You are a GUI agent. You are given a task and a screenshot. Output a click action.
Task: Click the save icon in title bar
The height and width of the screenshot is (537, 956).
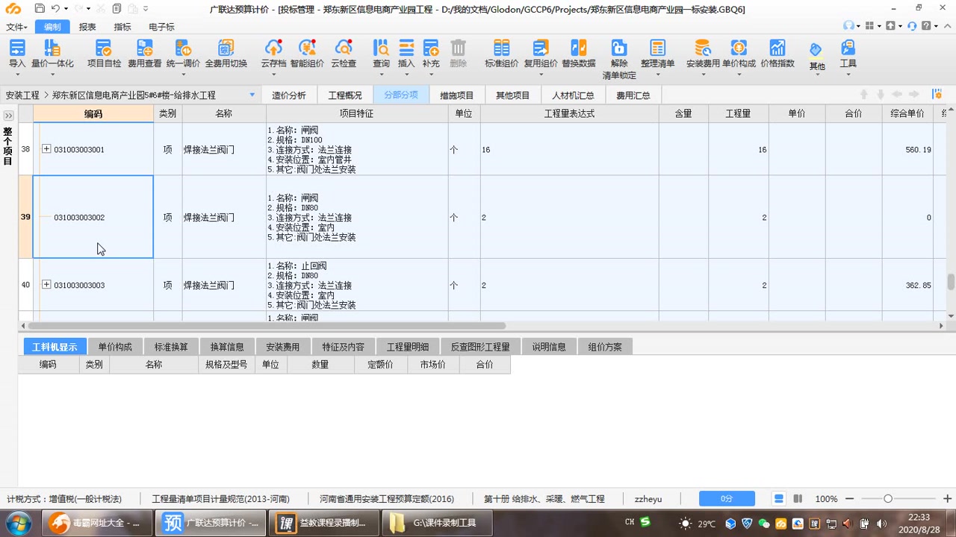pos(40,8)
